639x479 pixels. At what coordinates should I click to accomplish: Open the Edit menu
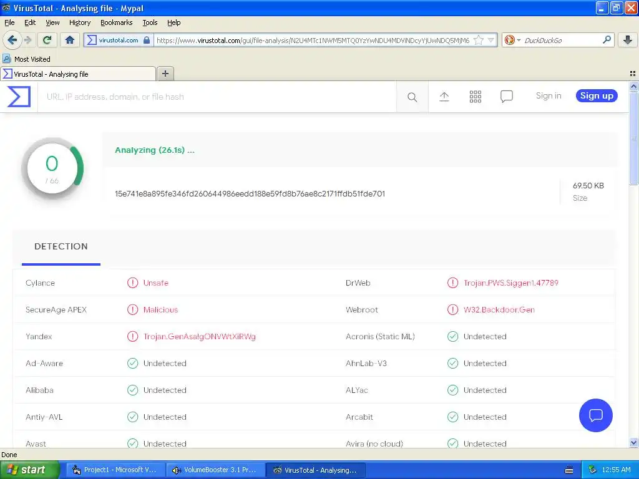[x=30, y=22]
